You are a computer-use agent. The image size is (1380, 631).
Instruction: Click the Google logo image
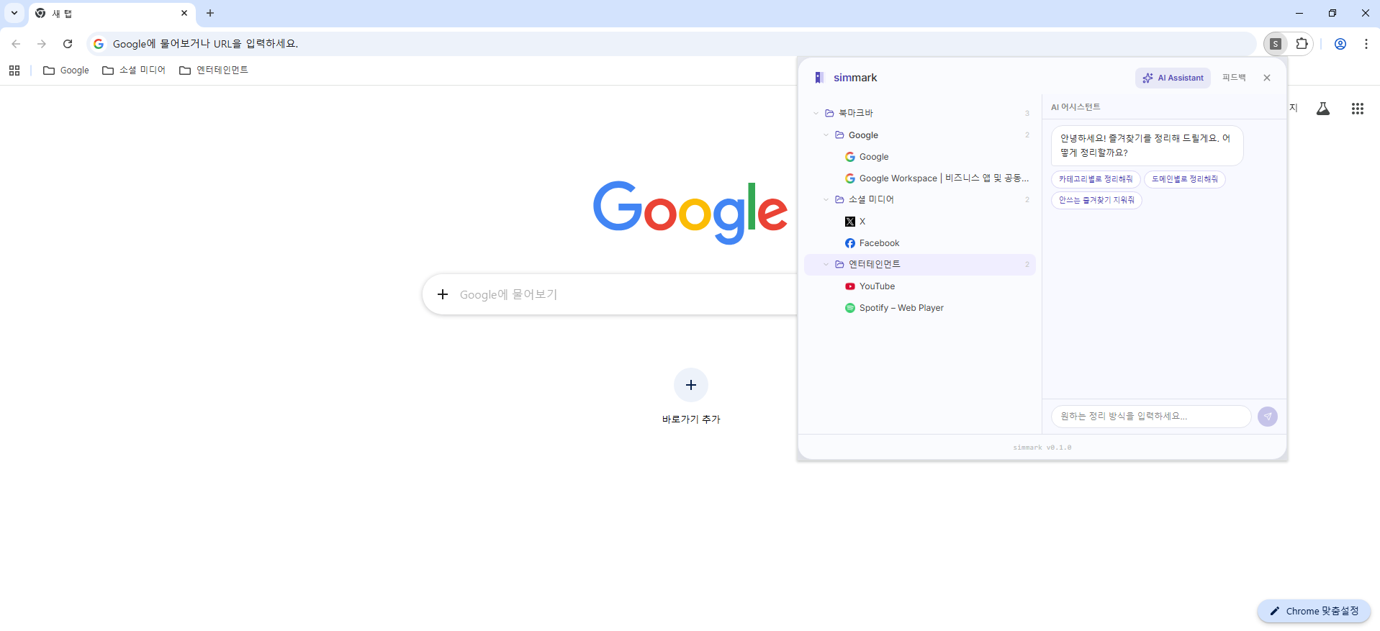[x=690, y=212]
